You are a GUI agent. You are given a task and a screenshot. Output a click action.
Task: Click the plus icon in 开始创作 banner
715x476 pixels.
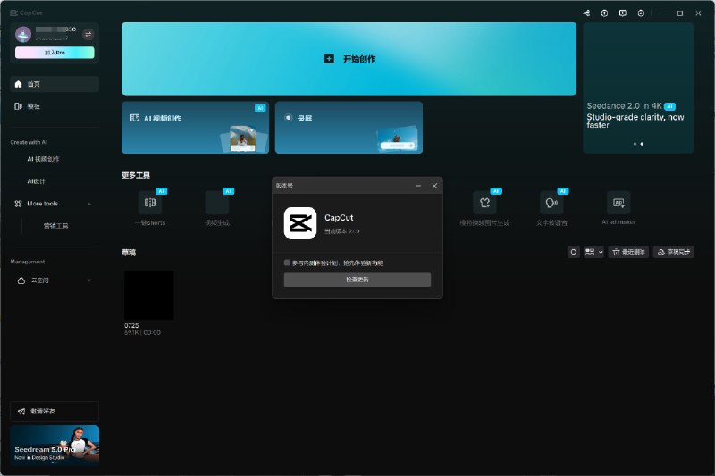[x=329, y=59]
